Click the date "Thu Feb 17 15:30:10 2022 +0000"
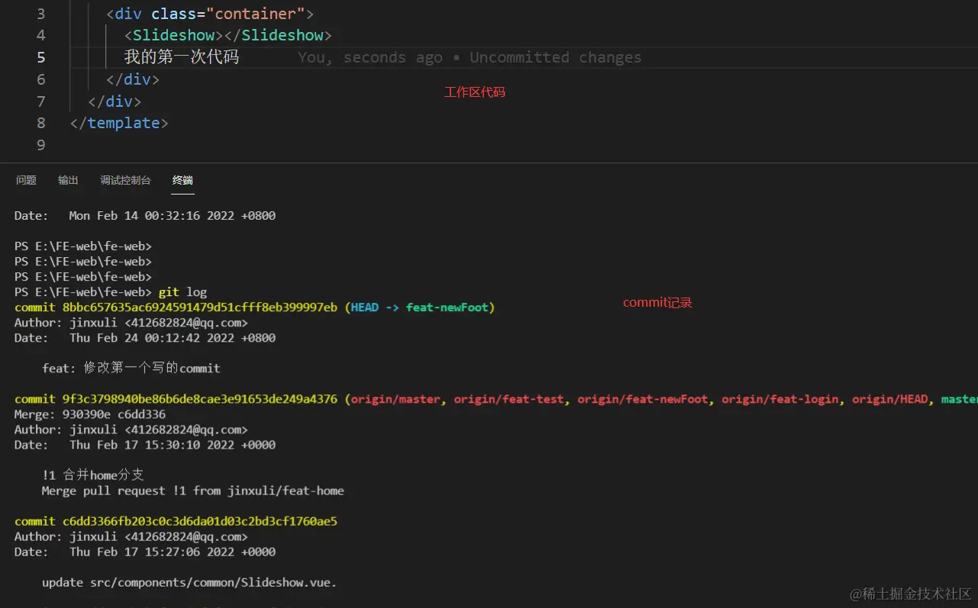Viewport: 978px width, 608px height. tap(173, 445)
